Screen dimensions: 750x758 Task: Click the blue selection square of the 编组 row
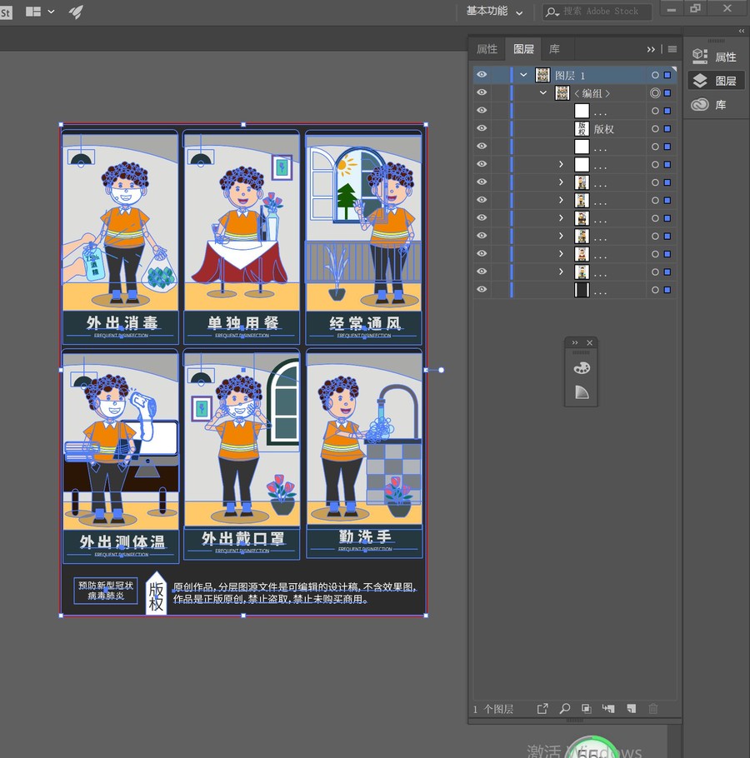point(667,92)
